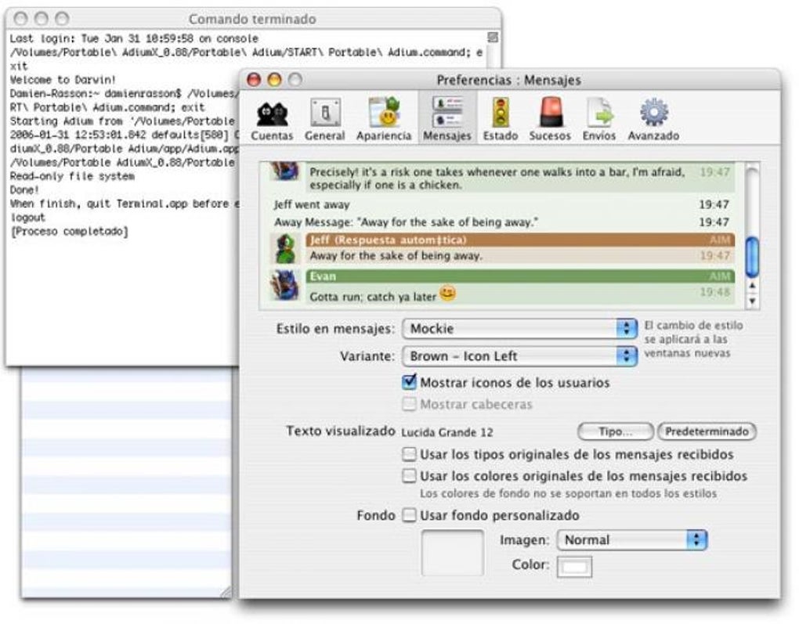Click the Preferencias window title bar text
The image size is (799, 624).
pos(508,81)
